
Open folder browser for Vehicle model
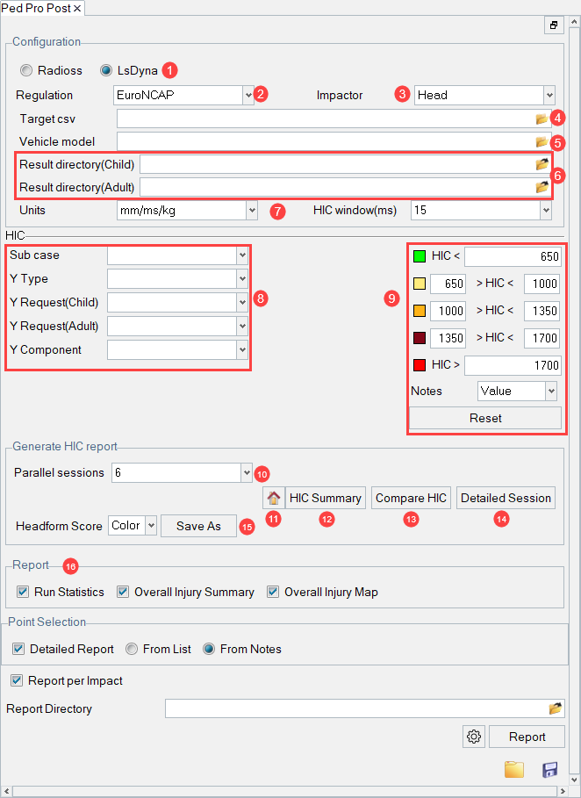542,141
